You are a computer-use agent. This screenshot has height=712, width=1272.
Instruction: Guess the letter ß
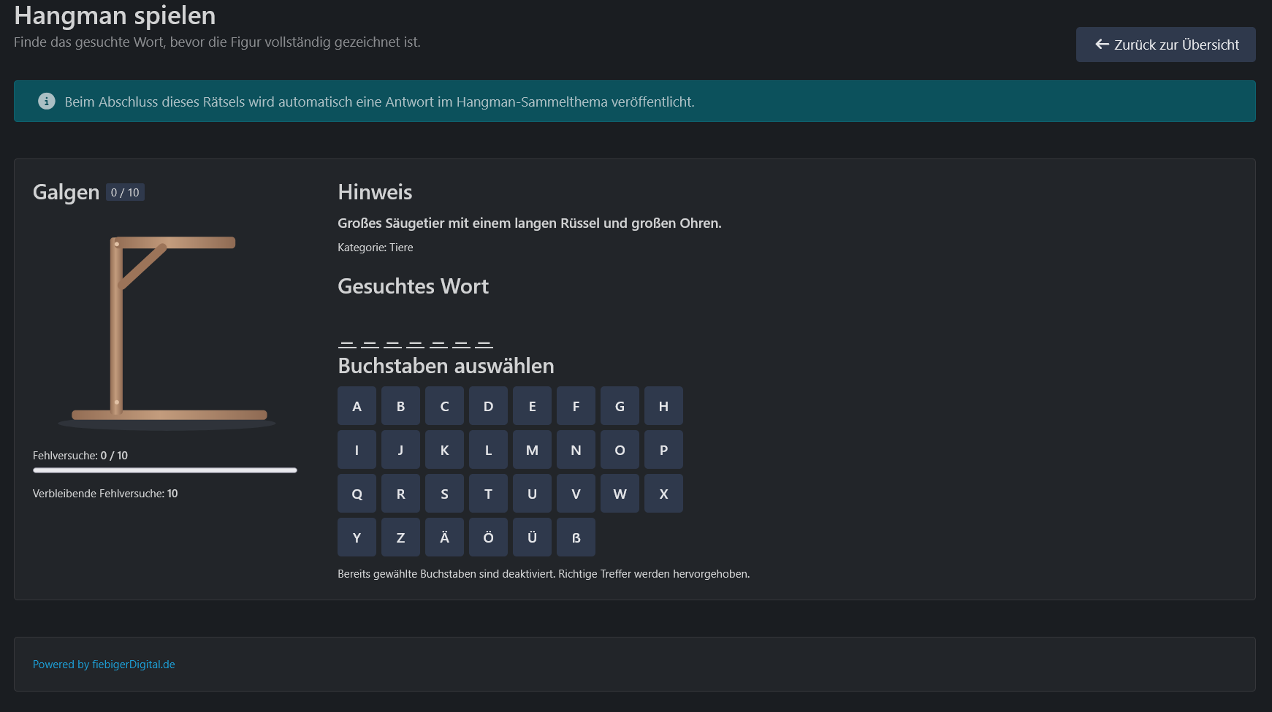click(x=576, y=537)
